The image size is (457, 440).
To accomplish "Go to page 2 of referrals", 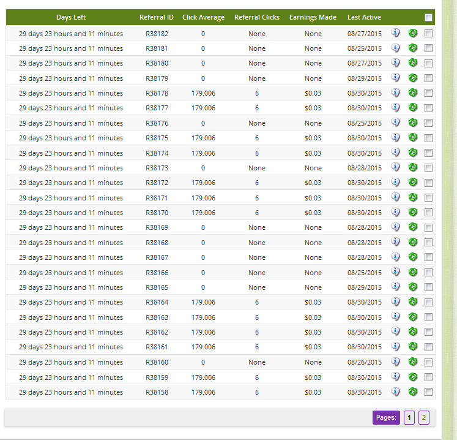I will [424, 418].
